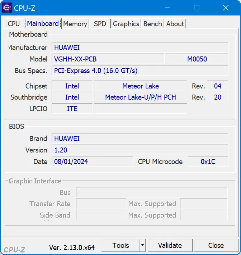
Task: Close the window with the title bar X
Action: click(x=226, y=8)
